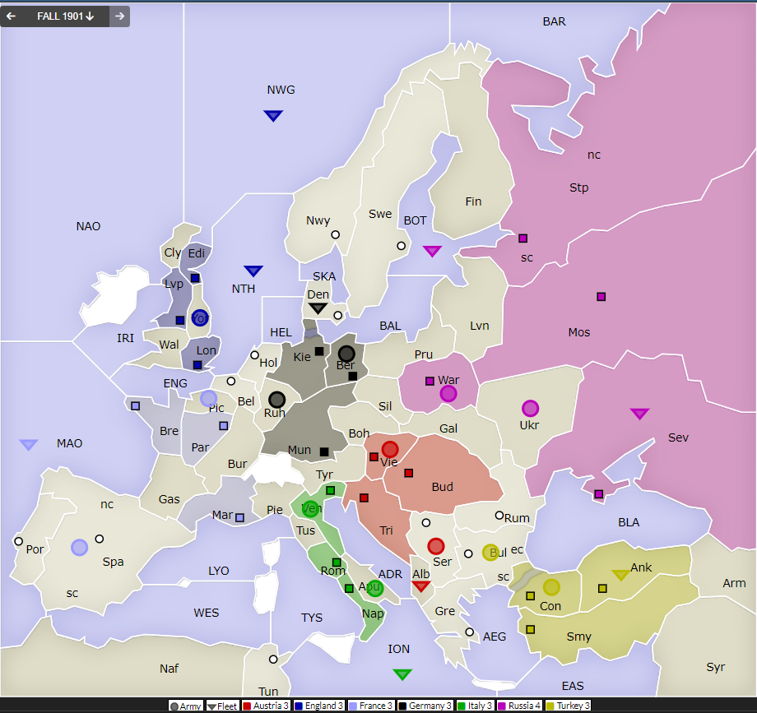The image size is (757, 713).
Task: Click Tunis's neutral supply center circle
Action: [x=273, y=660]
